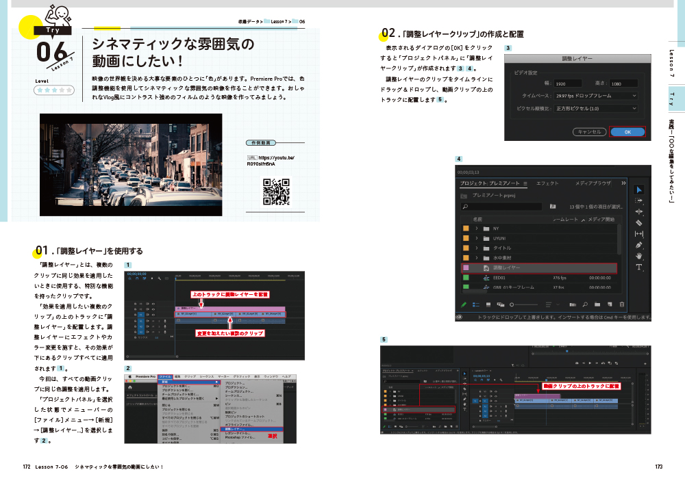Expand the NY bin in Project panel
Image resolution: width=685 pixels, height=483 pixels.
point(477,229)
